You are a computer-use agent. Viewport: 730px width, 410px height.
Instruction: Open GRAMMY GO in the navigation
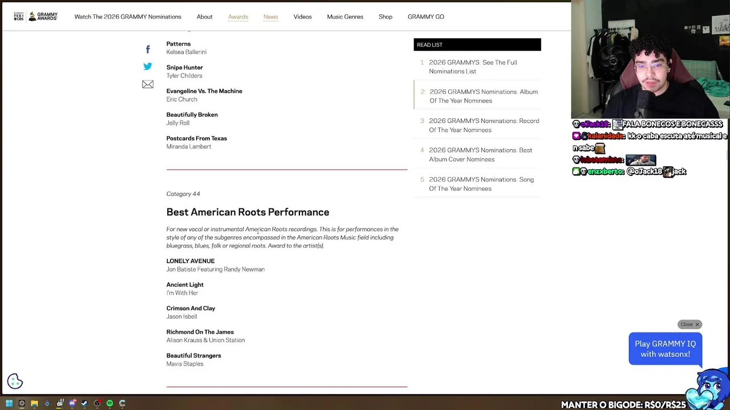click(425, 17)
